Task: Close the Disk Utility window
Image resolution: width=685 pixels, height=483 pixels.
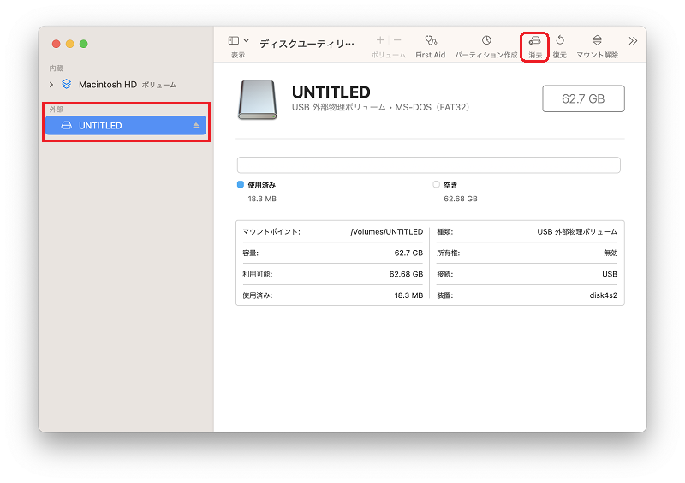Action: pos(56,44)
